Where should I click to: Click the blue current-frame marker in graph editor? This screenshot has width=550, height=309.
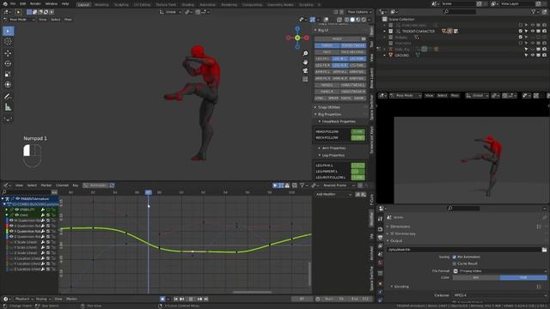pos(149,192)
